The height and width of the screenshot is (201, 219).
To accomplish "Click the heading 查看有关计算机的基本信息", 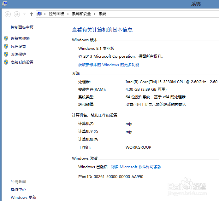I will click(x=102, y=30).
